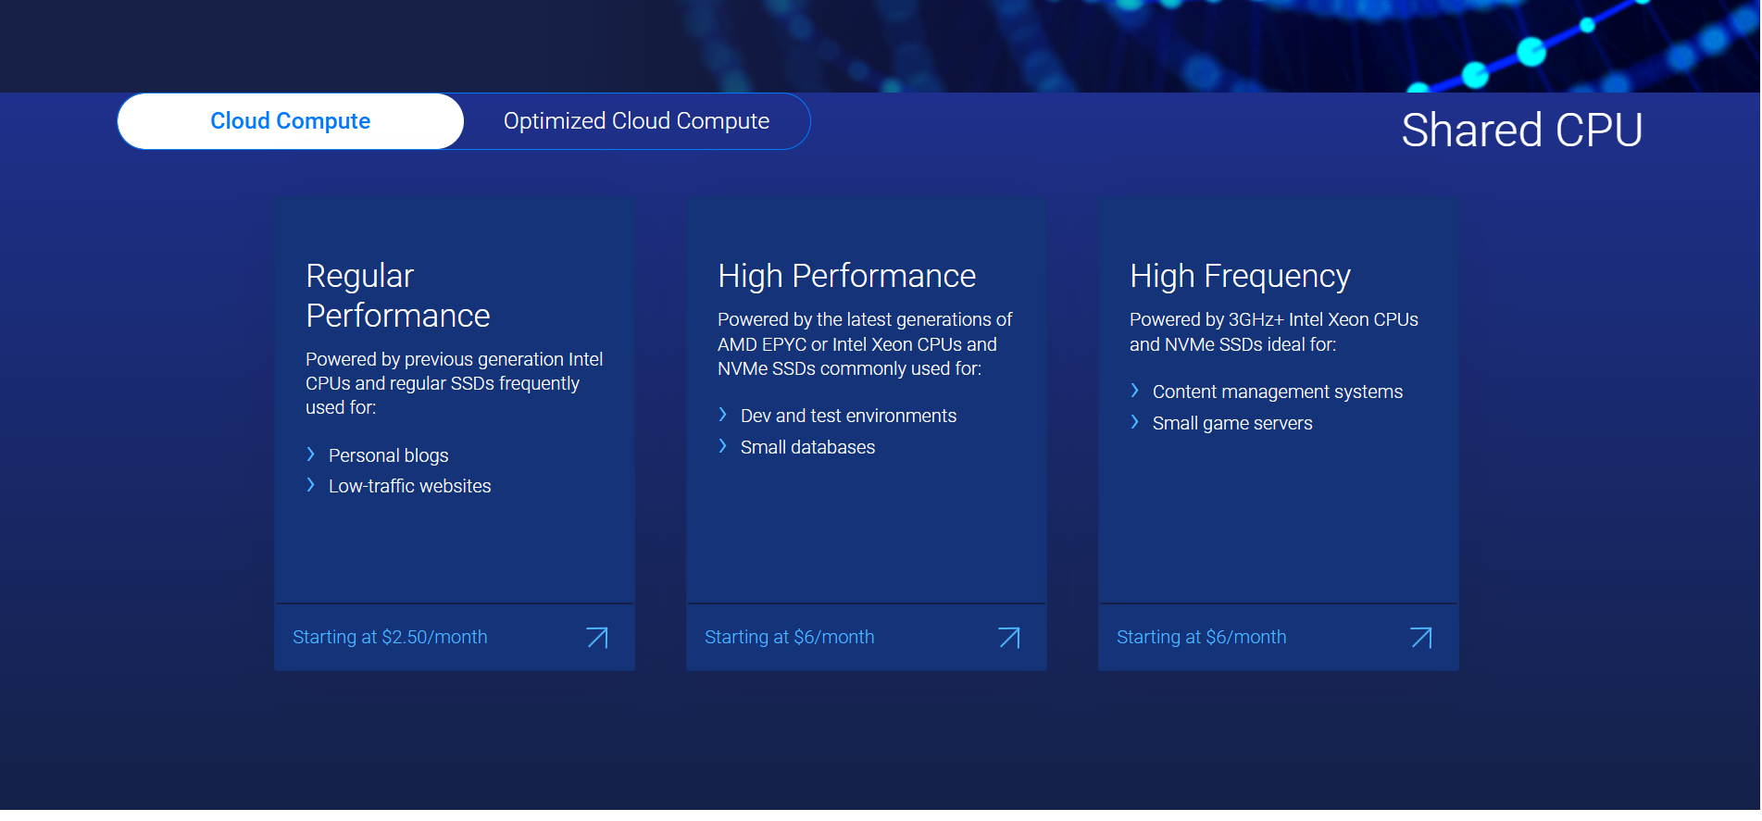Click the Regular Performance card title
Screen dimensions: 1762x821
(x=397, y=296)
